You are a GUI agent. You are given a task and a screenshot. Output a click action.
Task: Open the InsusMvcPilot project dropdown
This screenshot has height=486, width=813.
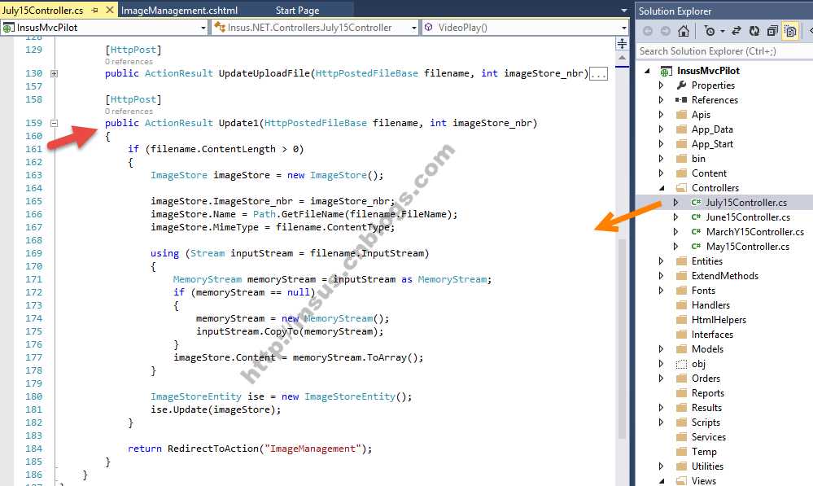[203, 28]
